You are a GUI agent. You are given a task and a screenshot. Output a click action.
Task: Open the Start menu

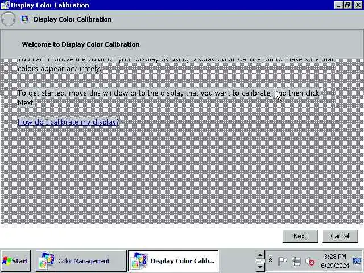tap(15, 261)
